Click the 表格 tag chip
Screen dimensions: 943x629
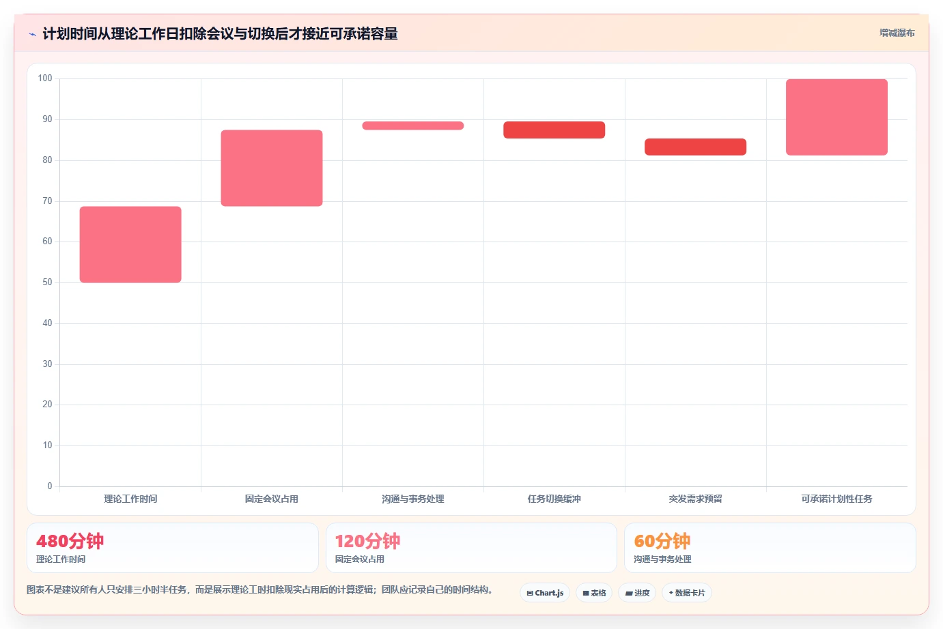[x=594, y=593]
